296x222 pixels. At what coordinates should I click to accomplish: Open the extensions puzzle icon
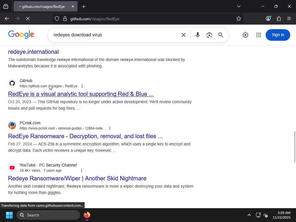tap(279, 18)
